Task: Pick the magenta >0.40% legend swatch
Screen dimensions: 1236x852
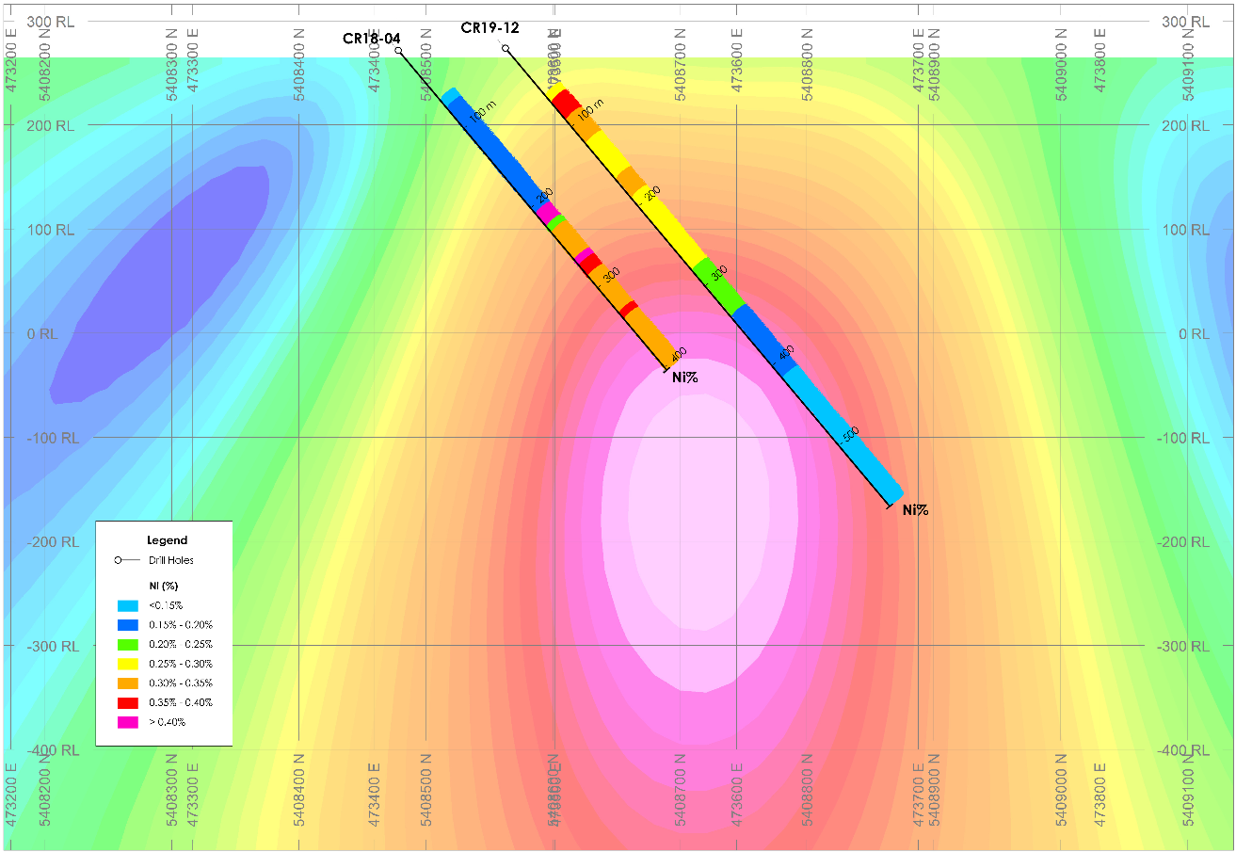Action: [128, 722]
